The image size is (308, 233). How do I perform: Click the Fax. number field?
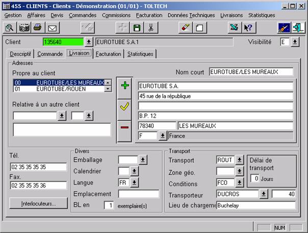pos(38,185)
